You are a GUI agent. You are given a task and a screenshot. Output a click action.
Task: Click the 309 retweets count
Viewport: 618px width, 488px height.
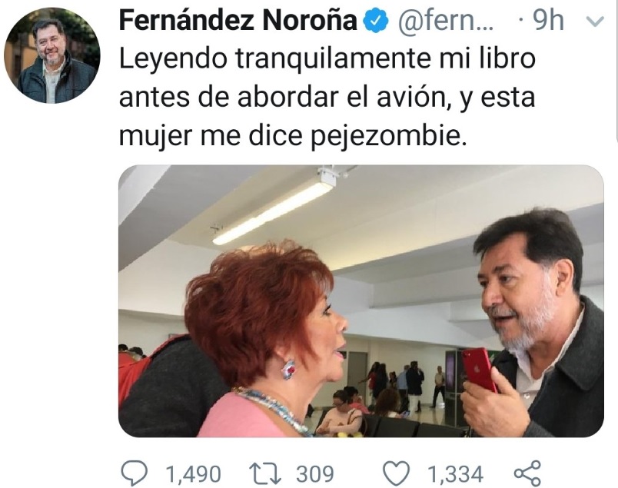(314, 473)
